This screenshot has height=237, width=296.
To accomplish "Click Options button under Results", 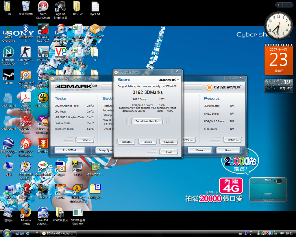I will 233,140.
